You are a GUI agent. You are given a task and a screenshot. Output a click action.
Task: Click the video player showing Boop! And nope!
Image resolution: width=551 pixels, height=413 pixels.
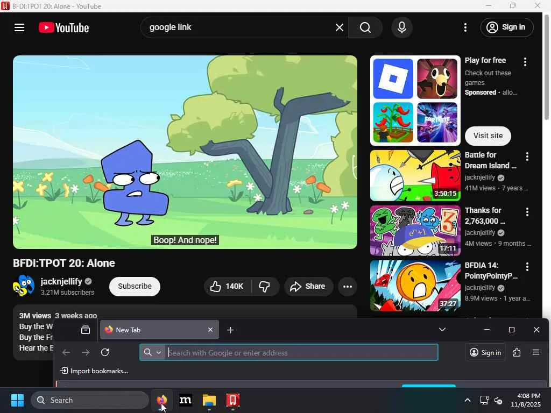(x=185, y=152)
